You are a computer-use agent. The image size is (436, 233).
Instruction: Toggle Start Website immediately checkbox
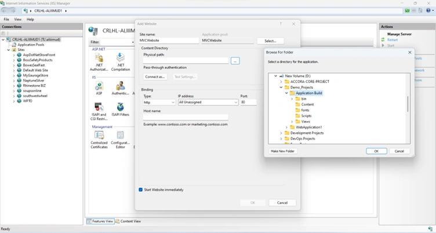tap(140, 190)
